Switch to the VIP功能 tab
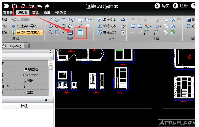The height and width of the screenshot is (127, 199). click(x=60, y=12)
